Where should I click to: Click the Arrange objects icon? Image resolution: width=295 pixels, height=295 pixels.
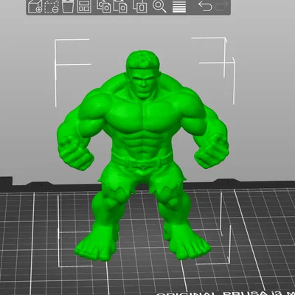(x=84, y=6)
